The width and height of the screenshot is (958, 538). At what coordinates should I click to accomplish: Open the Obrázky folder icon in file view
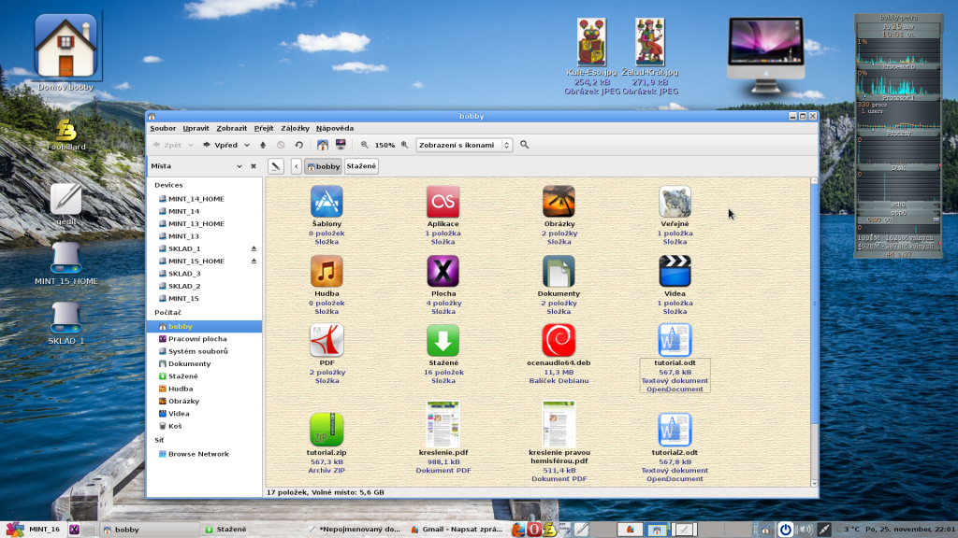pyautogui.click(x=559, y=202)
